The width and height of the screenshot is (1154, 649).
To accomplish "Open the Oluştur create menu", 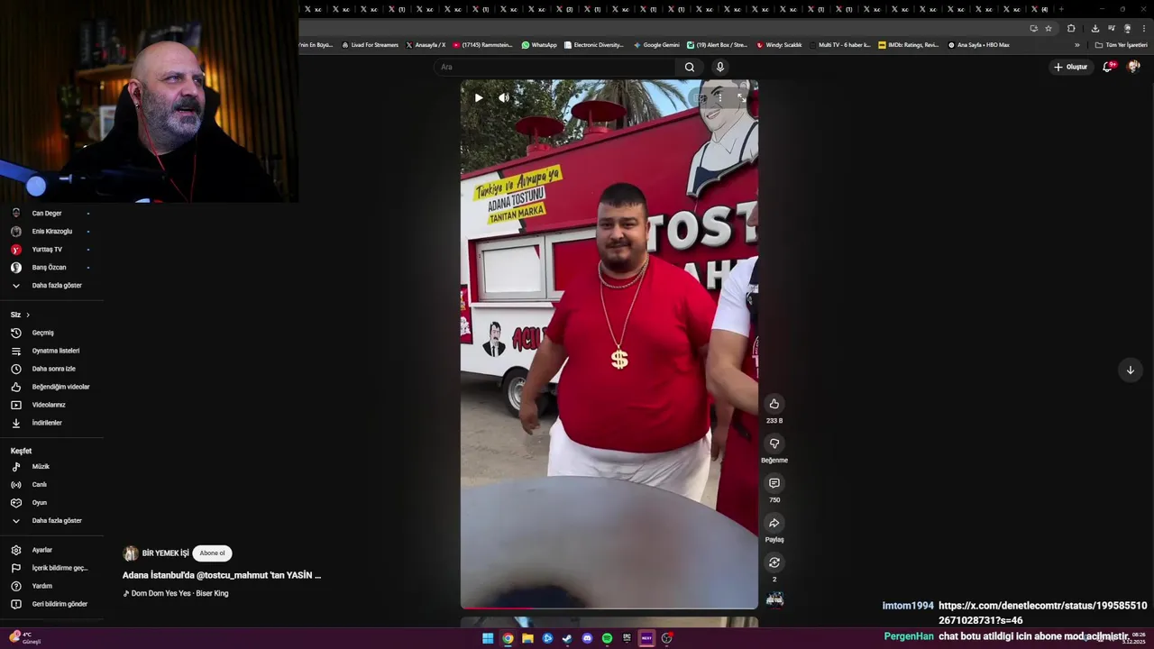I will (x=1070, y=67).
